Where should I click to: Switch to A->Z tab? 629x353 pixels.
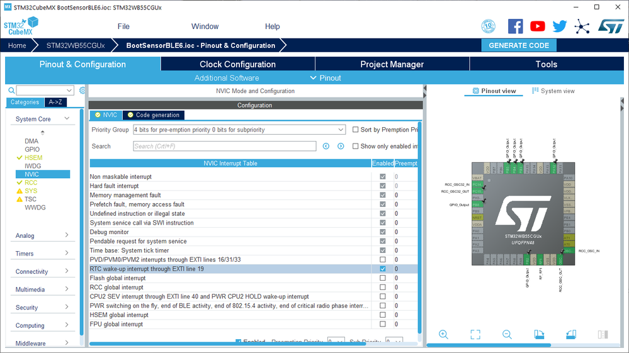(55, 102)
